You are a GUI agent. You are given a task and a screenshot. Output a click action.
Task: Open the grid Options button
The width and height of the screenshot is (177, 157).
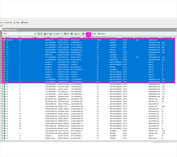[102, 34]
